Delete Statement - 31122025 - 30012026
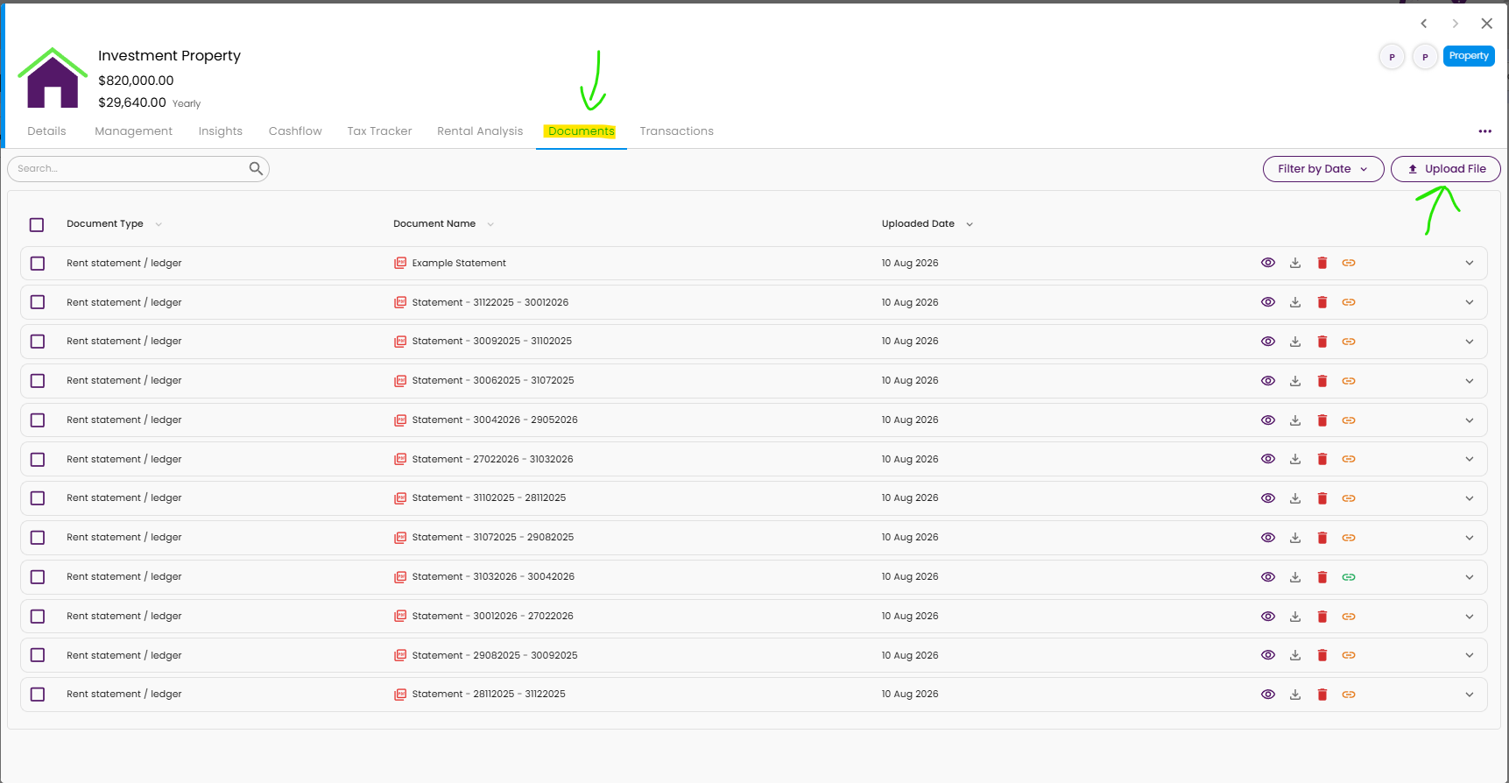Image resolution: width=1509 pixels, height=783 pixels. [1322, 302]
